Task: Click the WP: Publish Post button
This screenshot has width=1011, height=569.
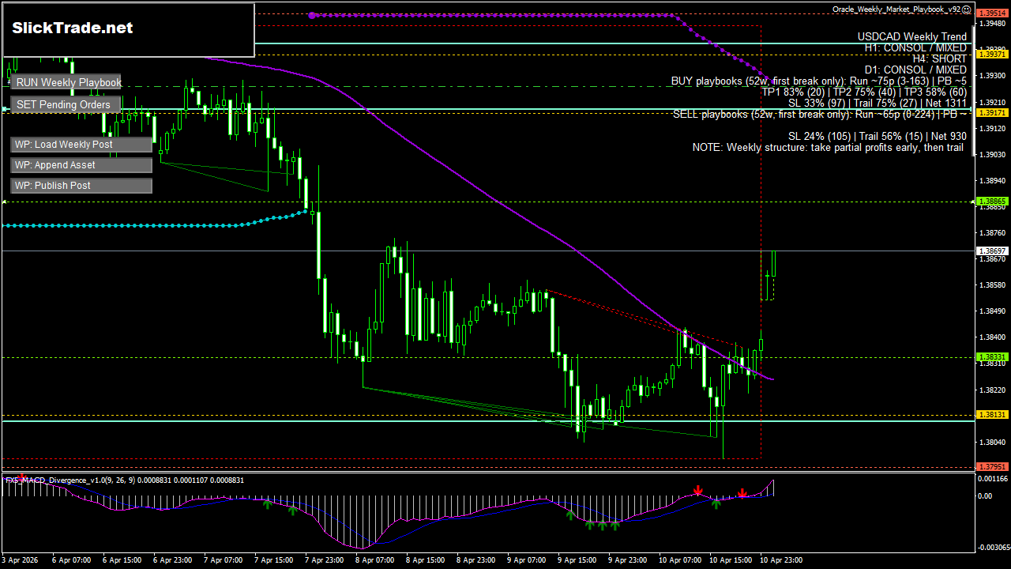Action: pos(81,186)
